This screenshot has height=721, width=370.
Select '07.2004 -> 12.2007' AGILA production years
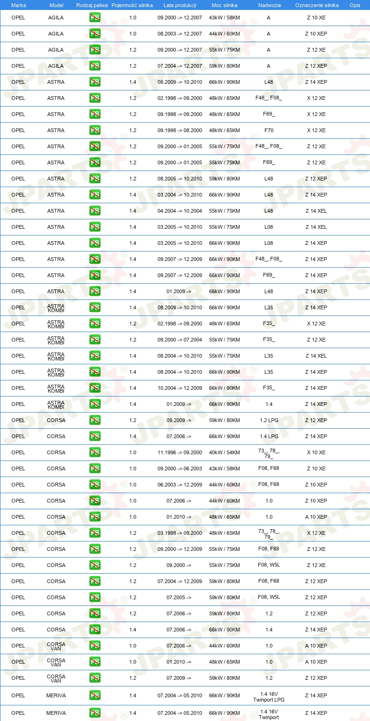click(180, 66)
